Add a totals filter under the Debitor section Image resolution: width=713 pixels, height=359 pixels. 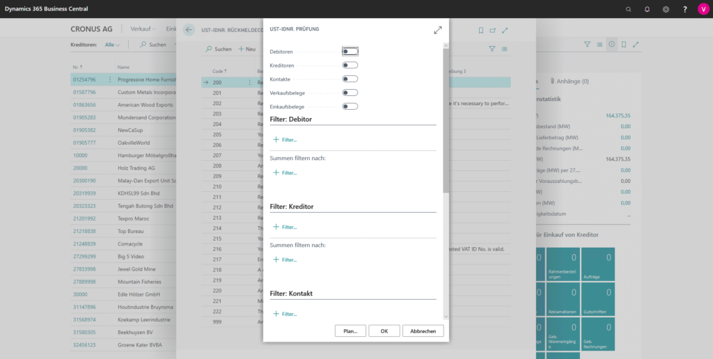click(x=285, y=173)
